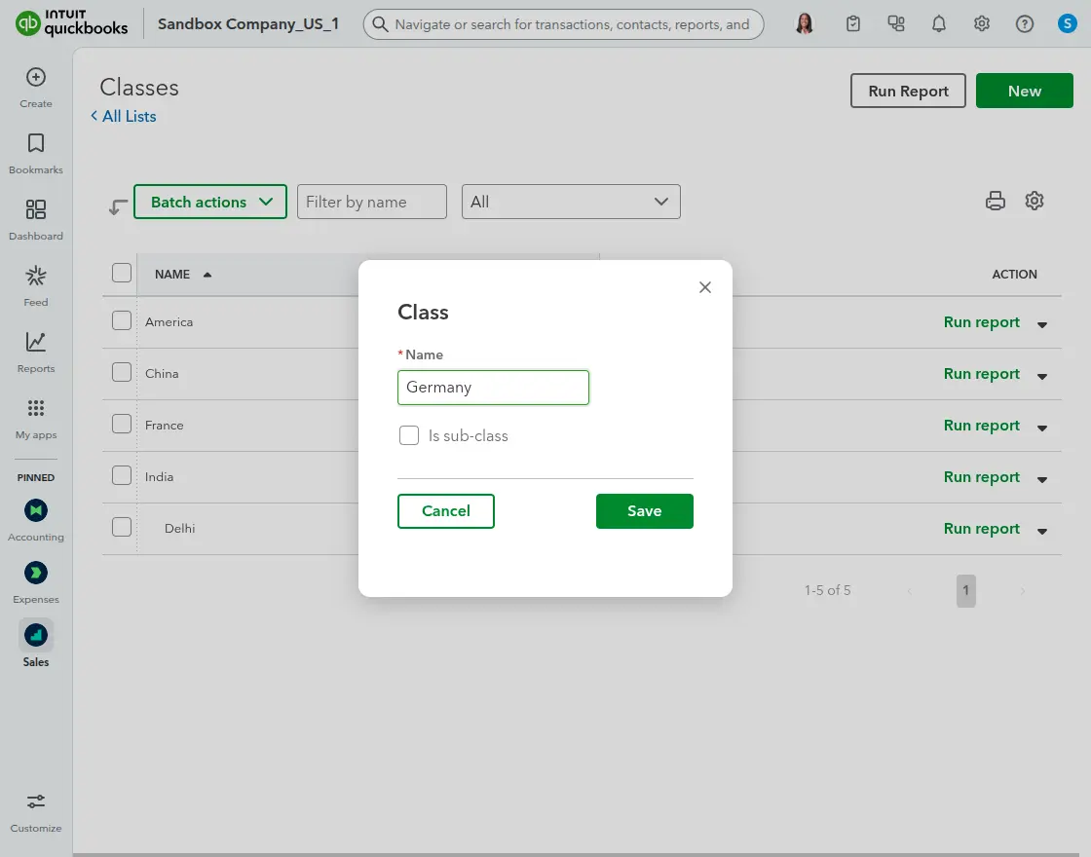1091x857 pixels.
Task: Expand the All status filter dropdown
Action: click(x=571, y=202)
